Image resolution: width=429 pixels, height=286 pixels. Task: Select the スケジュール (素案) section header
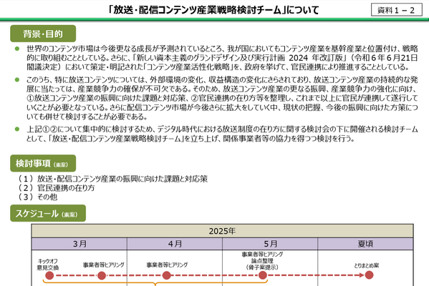click(x=48, y=213)
